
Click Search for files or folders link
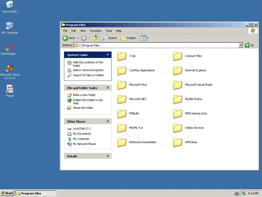coord(88,75)
